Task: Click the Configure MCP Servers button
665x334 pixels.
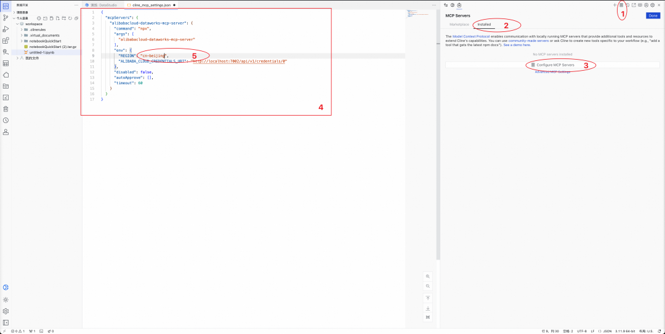Action: pos(552,65)
